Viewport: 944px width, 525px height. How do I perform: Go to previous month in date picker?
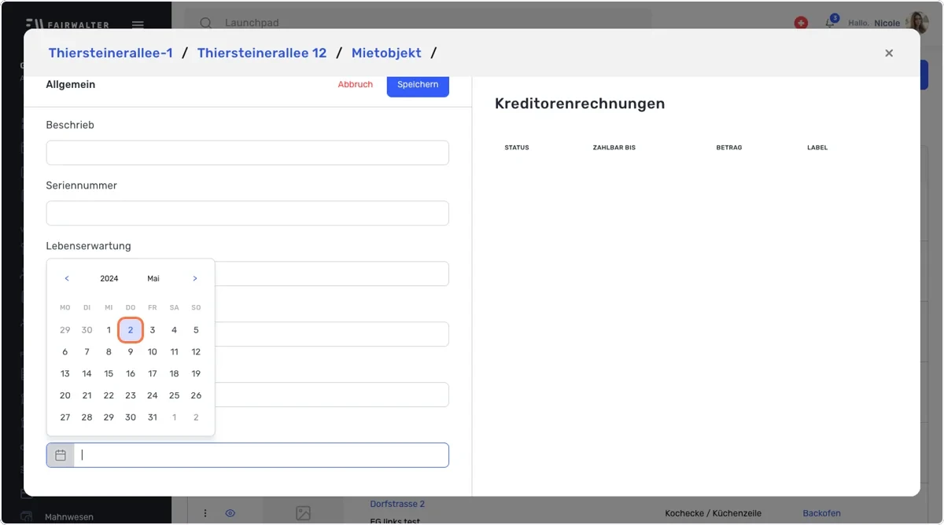coord(67,279)
